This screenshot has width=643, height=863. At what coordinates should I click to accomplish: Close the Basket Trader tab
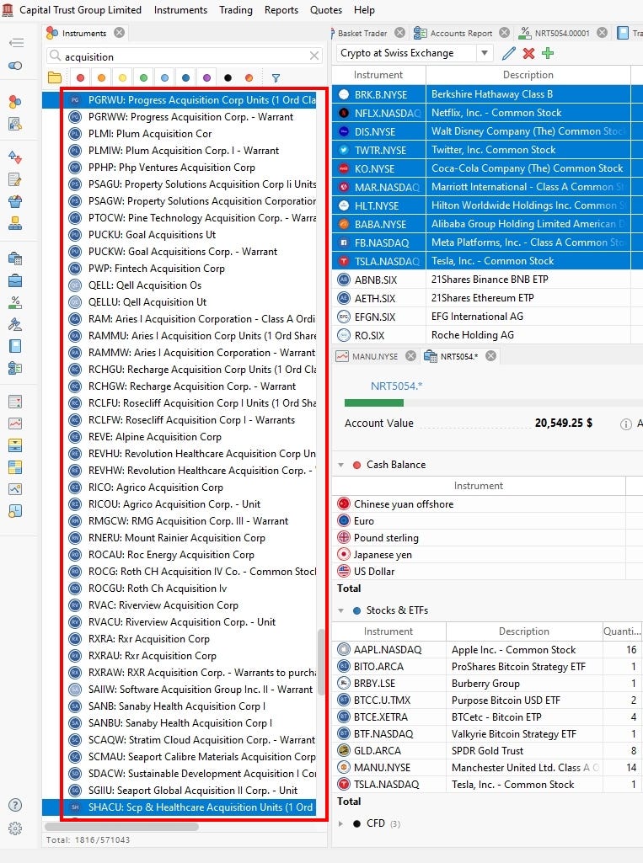point(400,33)
